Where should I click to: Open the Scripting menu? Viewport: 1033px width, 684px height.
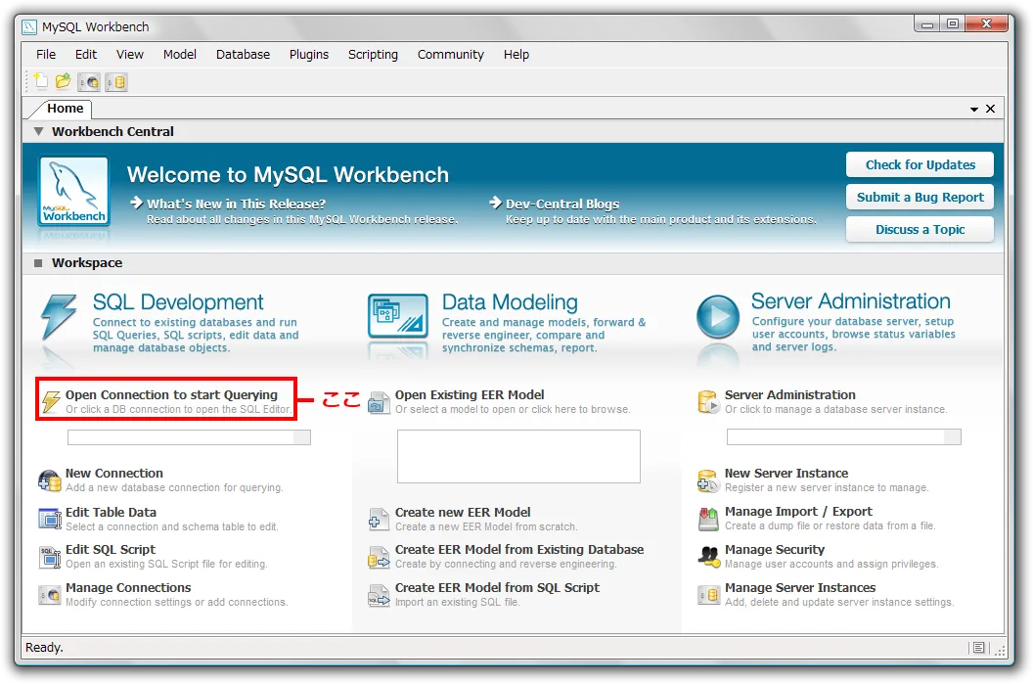tap(373, 55)
